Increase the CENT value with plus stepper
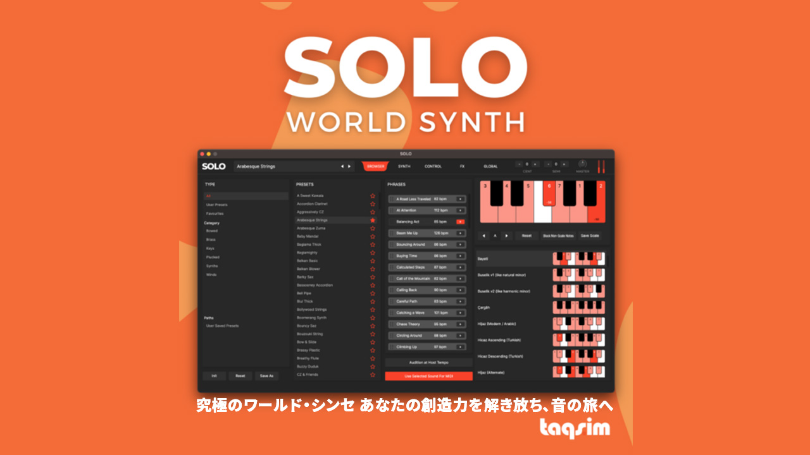The image size is (810, 455). point(535,164)
